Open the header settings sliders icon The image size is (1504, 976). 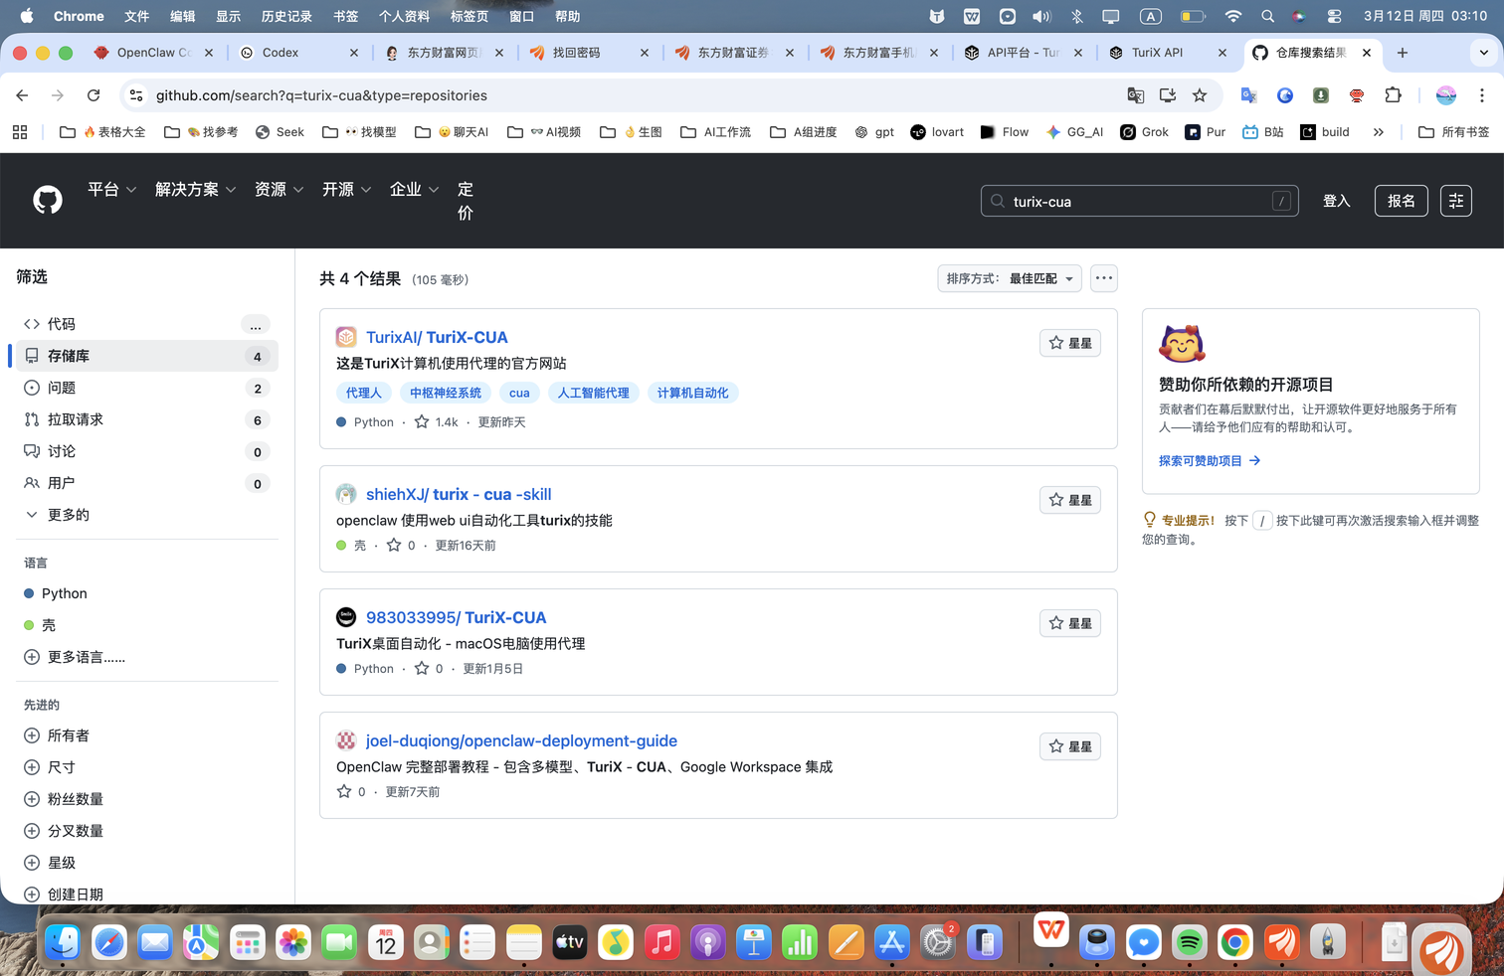click(1455, 201)
